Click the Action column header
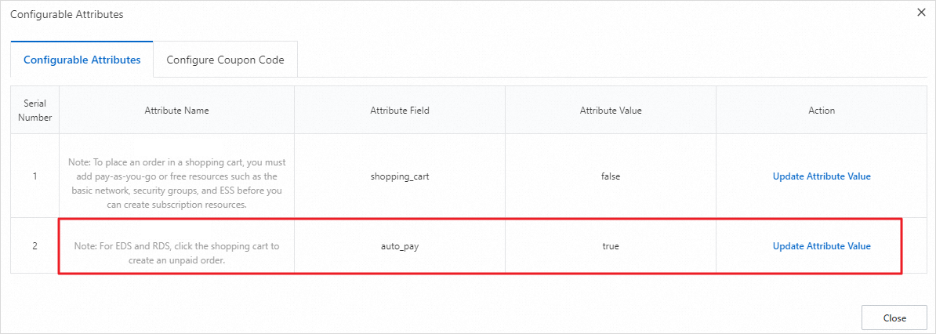The image size is (936, 334). (x=822, y=111)
